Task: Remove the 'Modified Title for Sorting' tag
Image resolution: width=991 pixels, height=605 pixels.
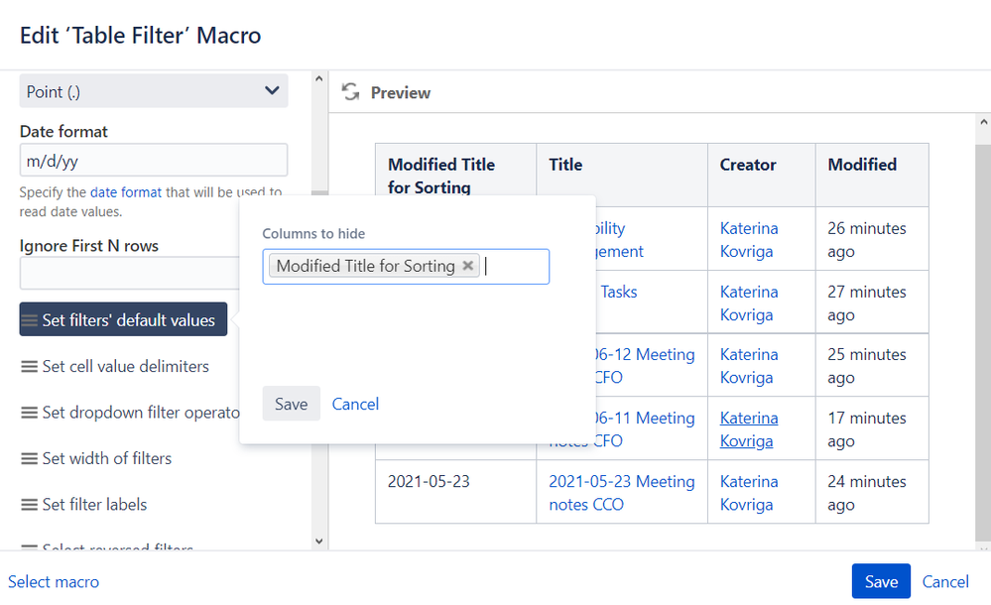Action: point(468,266)
